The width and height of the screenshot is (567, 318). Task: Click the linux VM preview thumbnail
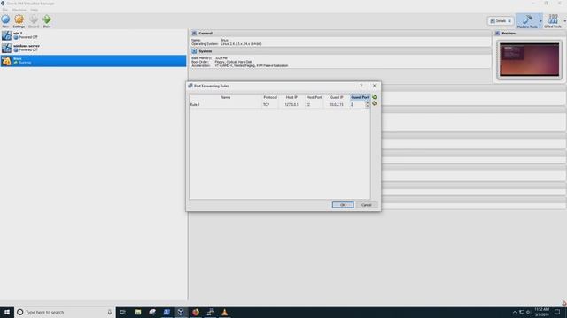(530, 60)
